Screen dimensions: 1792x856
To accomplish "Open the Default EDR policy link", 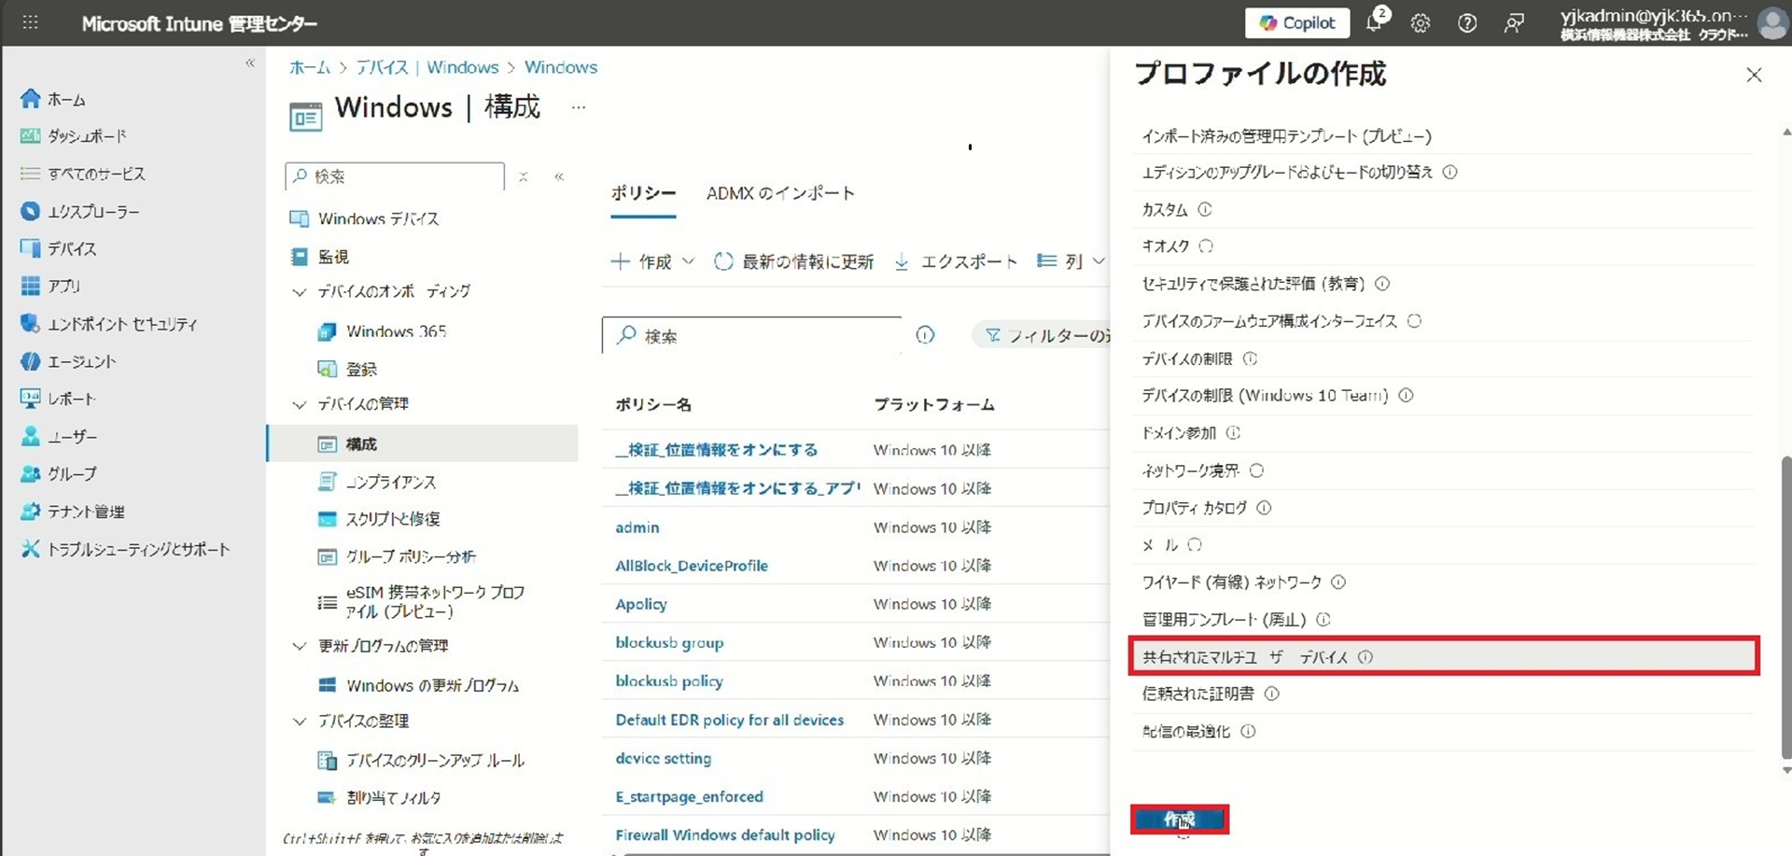I will pos(729,720).
